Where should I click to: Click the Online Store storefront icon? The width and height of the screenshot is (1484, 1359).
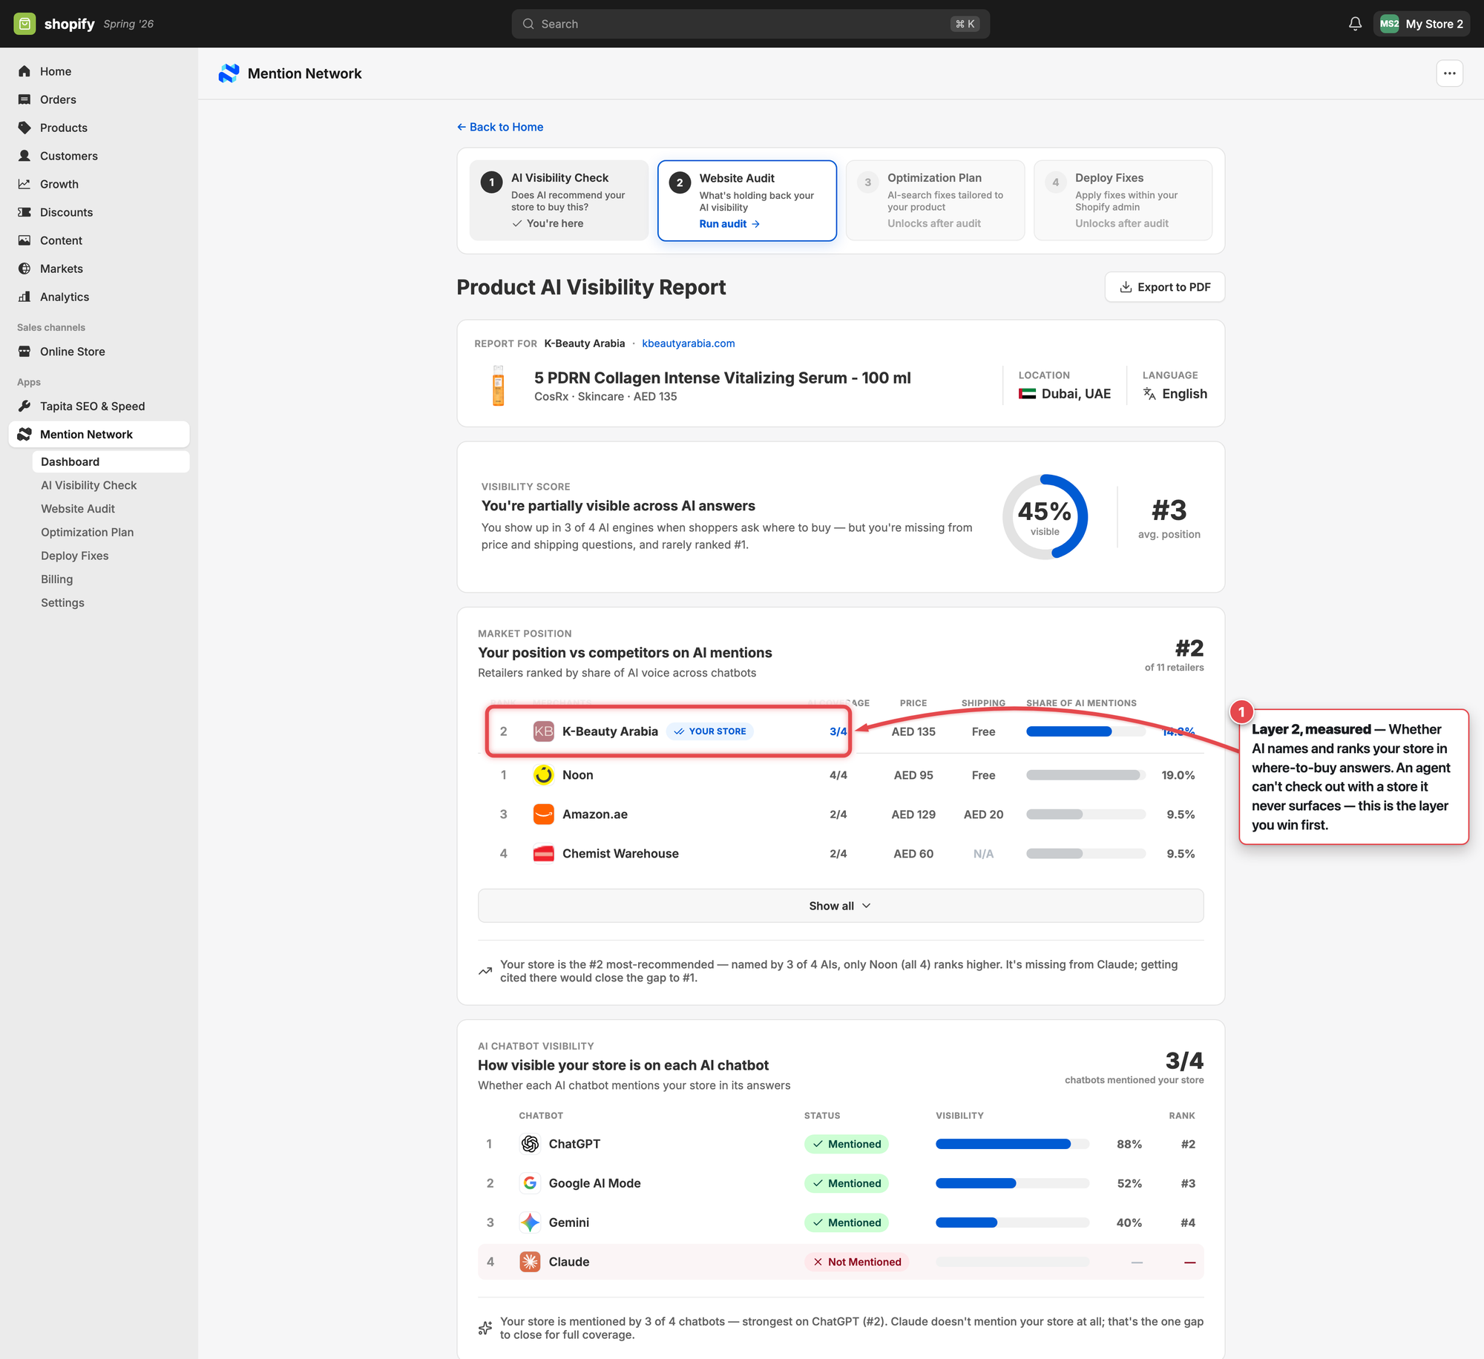coord(24,352)
